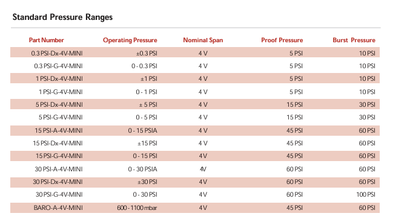The image size is (410, 222).
Task: Select the 0 - 30 PSIA operating pressure
Action: coord(142,170)
